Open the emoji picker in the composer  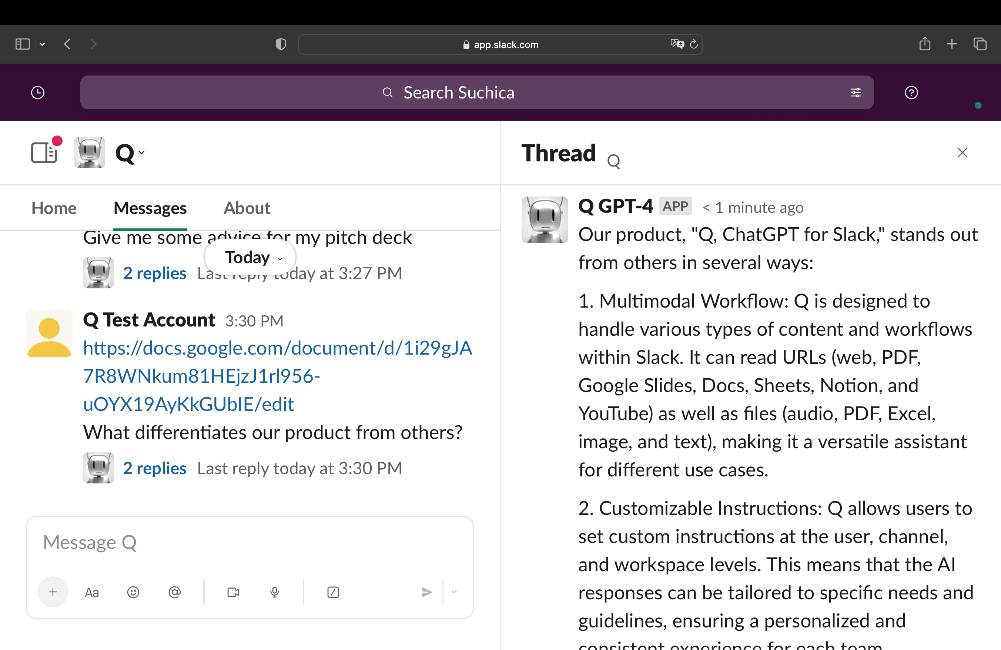click(133, 592)
